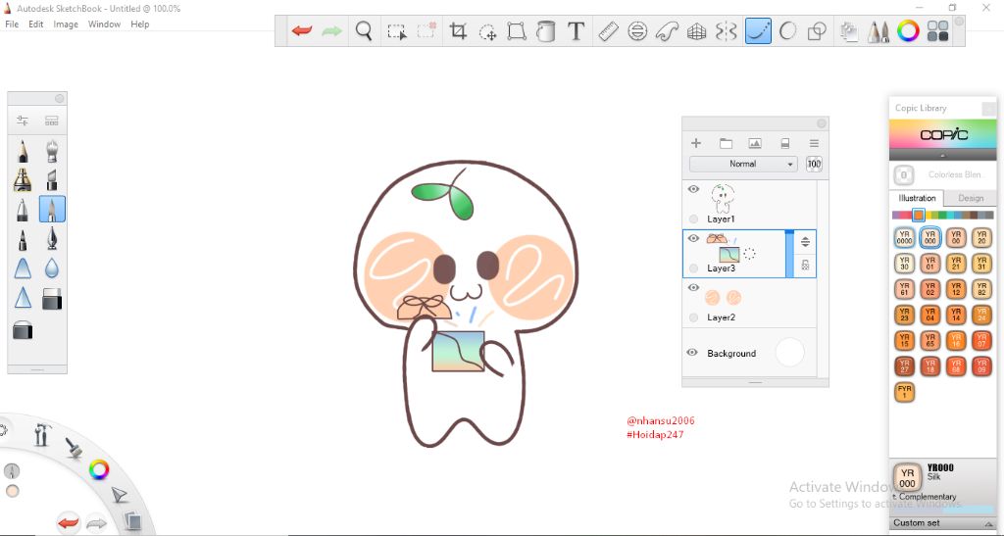Open the Shapes draw style tool
The width and height of the screenshot is (1004, 536).
click(x=817, y=30)
